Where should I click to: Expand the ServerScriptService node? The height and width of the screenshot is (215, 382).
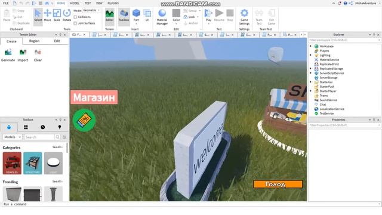(310, 73)
